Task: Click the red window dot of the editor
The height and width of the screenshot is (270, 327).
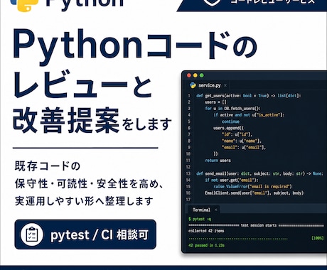Action: tap(189, 75)
